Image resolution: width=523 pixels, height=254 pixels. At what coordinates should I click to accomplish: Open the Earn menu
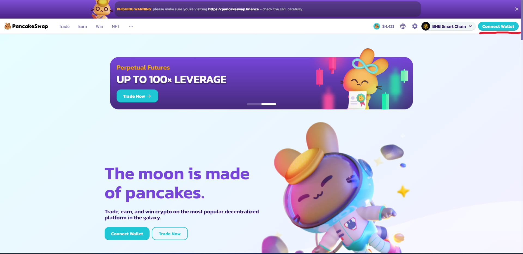click(x=83, y=26)
